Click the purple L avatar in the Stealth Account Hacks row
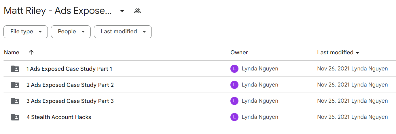 tap(234, 117)
